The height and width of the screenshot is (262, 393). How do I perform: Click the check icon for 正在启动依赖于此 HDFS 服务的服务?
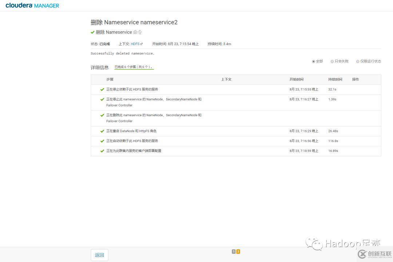102,141
